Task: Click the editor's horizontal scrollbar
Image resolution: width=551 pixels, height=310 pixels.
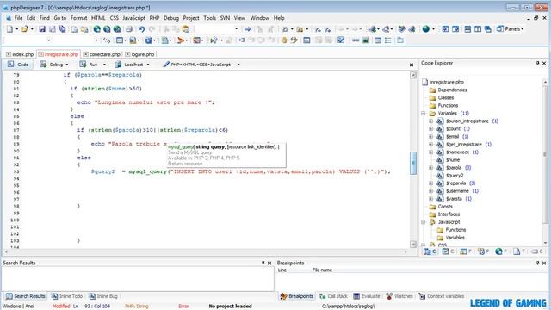Action: 205,251
